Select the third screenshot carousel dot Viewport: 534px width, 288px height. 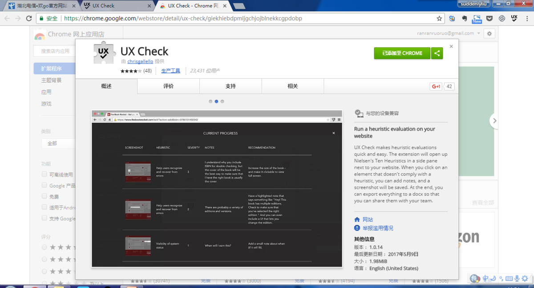(222, 101)
